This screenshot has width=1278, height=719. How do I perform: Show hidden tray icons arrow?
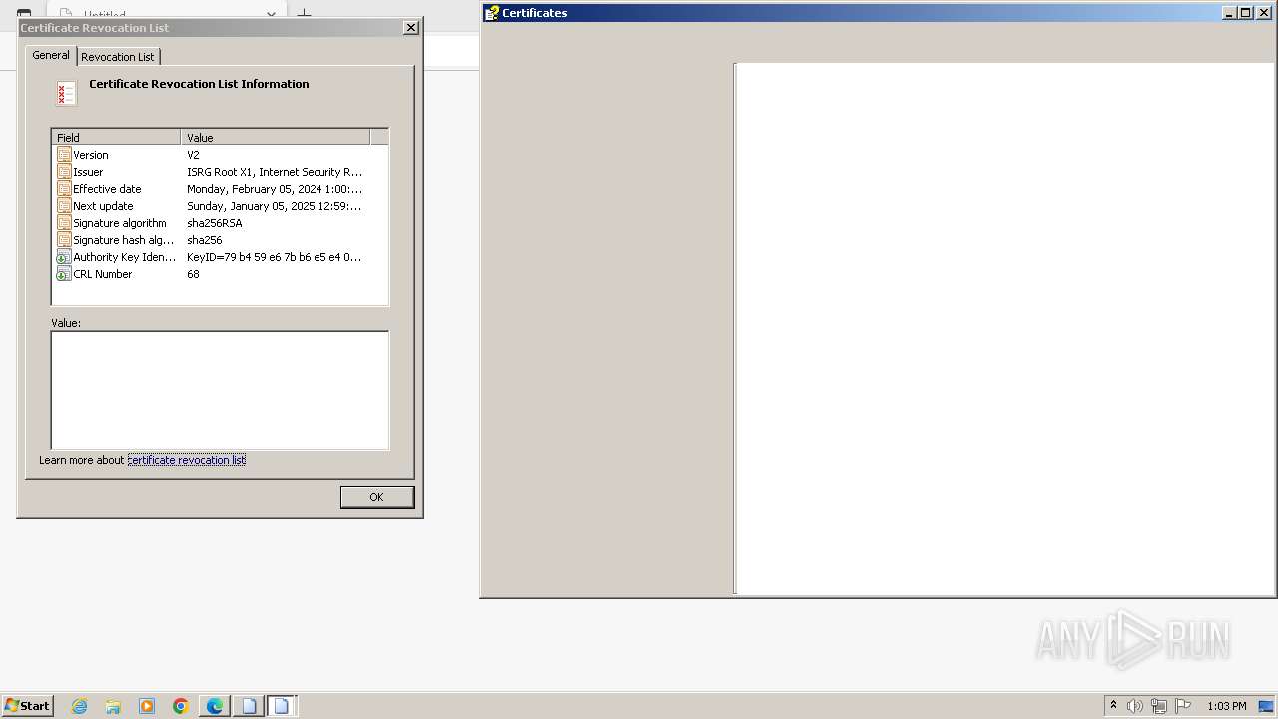click(1113, 706)
